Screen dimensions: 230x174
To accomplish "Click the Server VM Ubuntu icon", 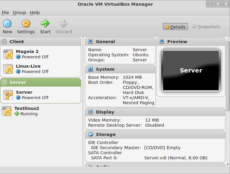I will click(x=8, y=95).
